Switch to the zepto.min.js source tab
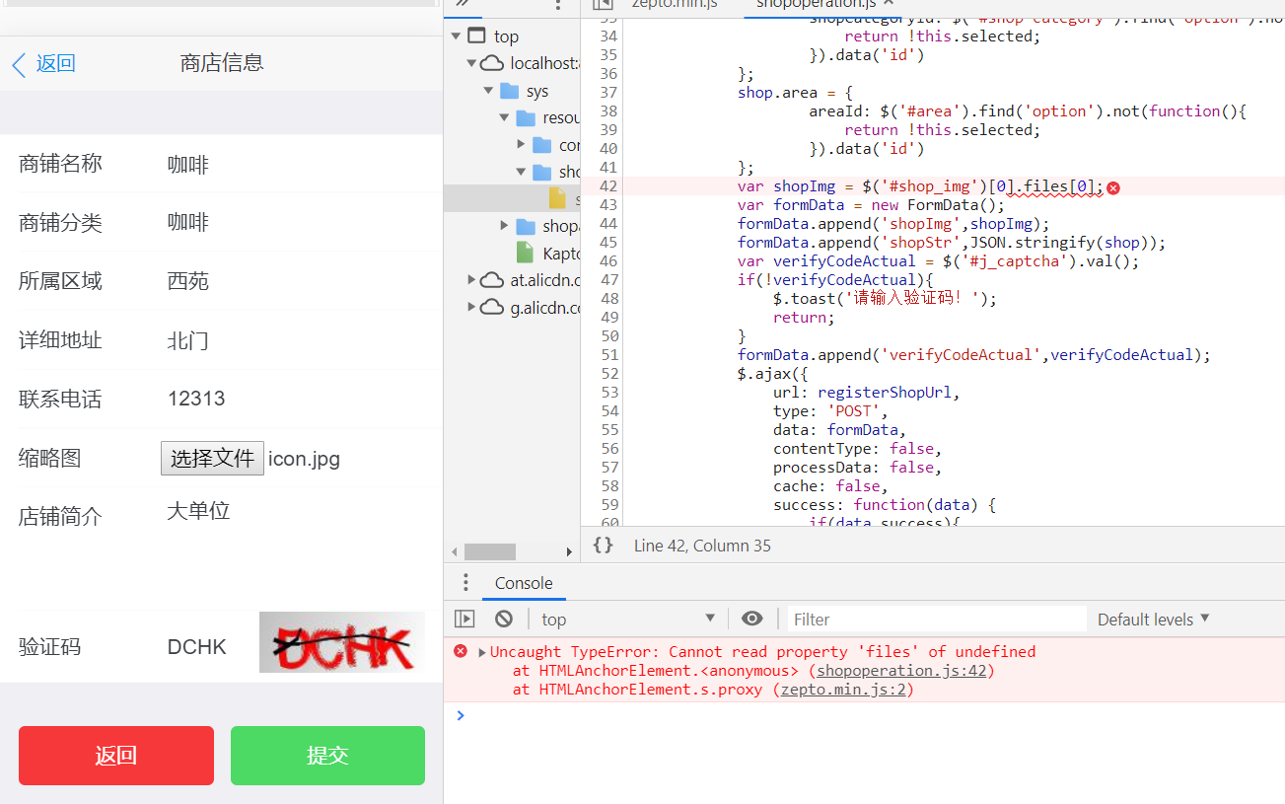The width and height of the screenshot is (1285, 804). (x=675, y=5)
